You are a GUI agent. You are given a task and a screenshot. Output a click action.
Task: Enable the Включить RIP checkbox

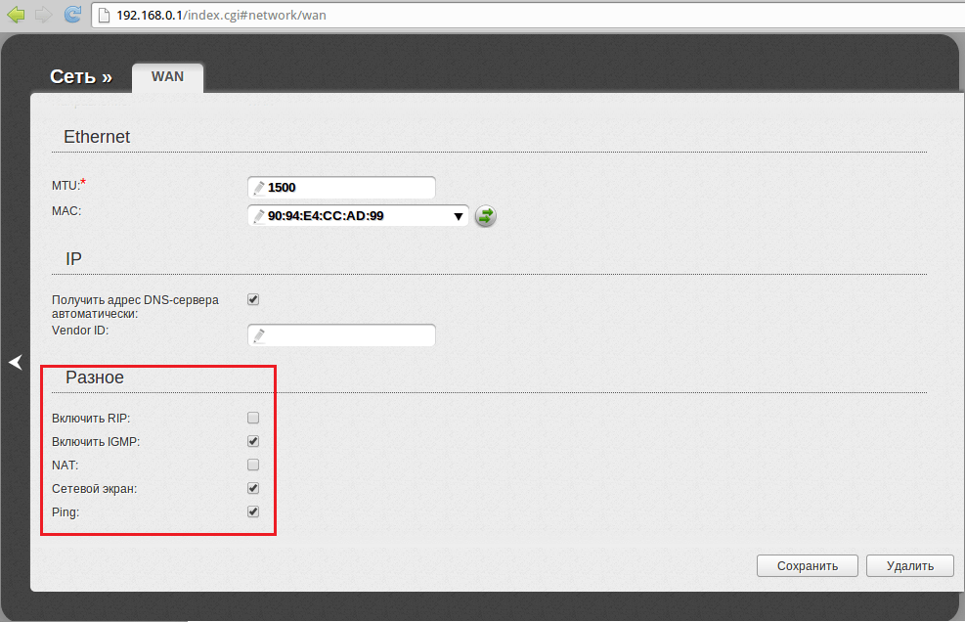click(x=253, y=419)
